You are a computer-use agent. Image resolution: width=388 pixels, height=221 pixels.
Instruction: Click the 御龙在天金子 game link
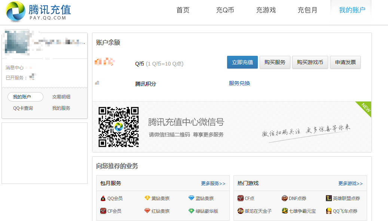click(258, 211)
